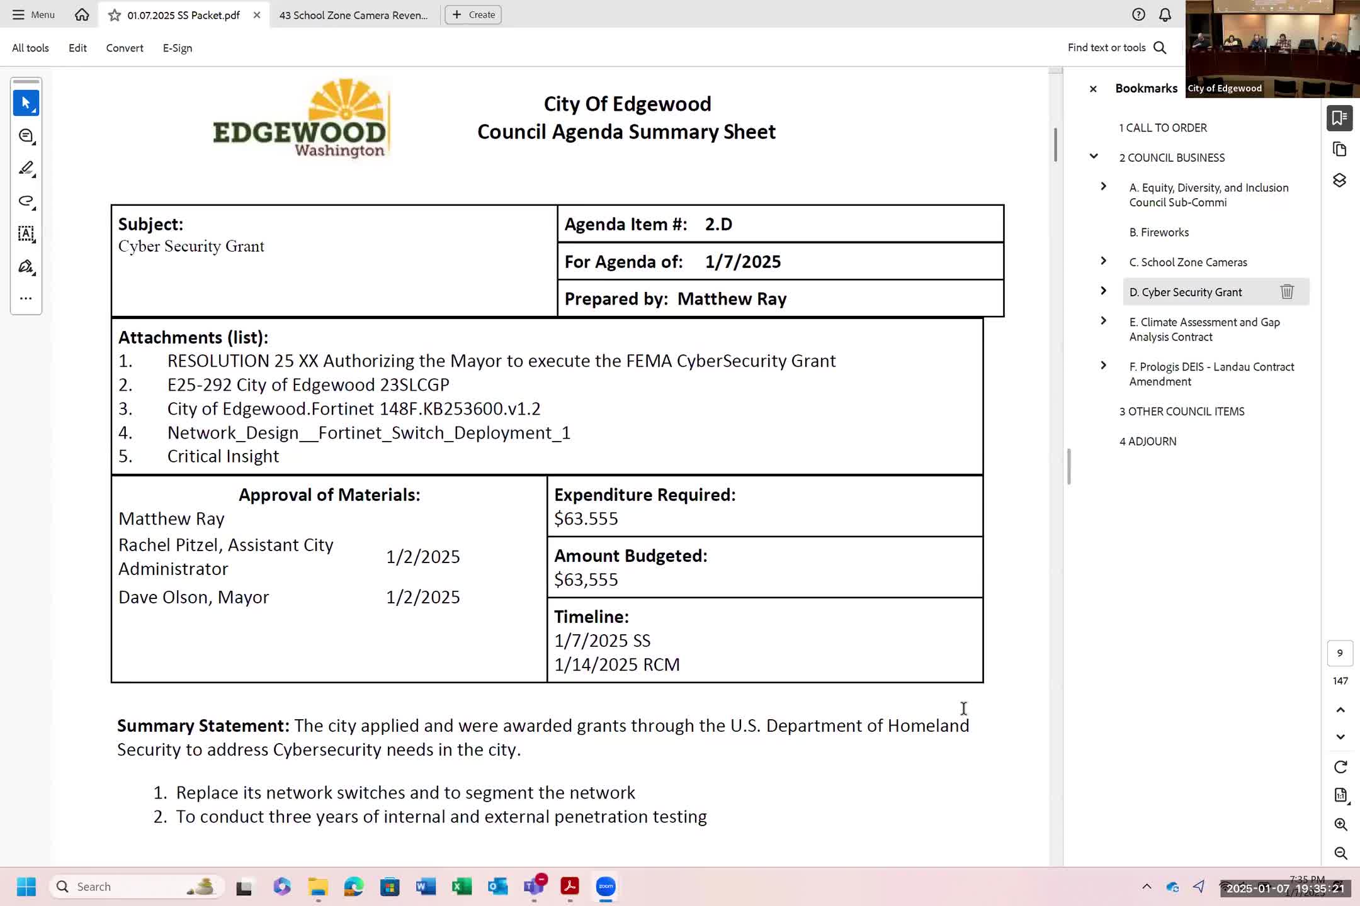Open the Fill & Sign tool
Screen dimensions: 1360x906
(26, 267)
